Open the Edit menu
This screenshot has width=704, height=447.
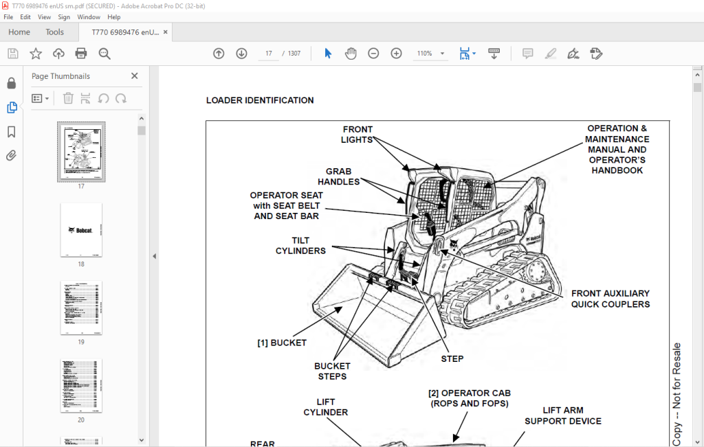(x=25, y=17)
